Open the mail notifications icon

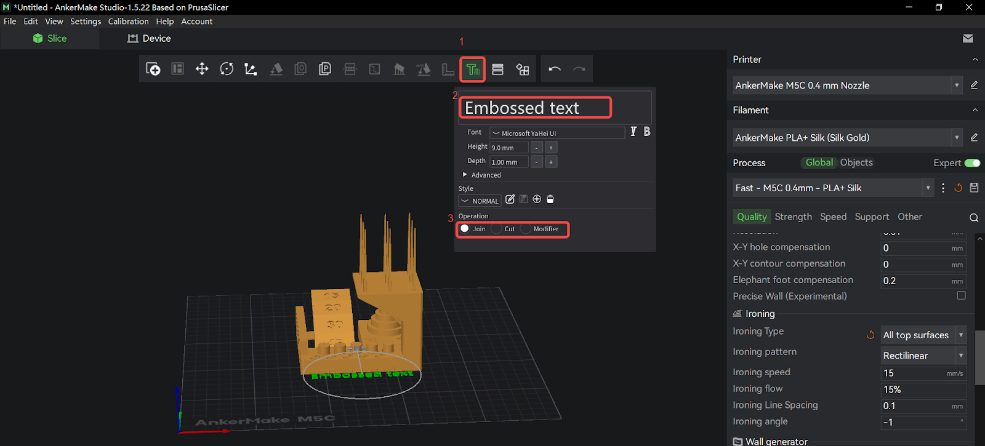click(x=968, y=38)
